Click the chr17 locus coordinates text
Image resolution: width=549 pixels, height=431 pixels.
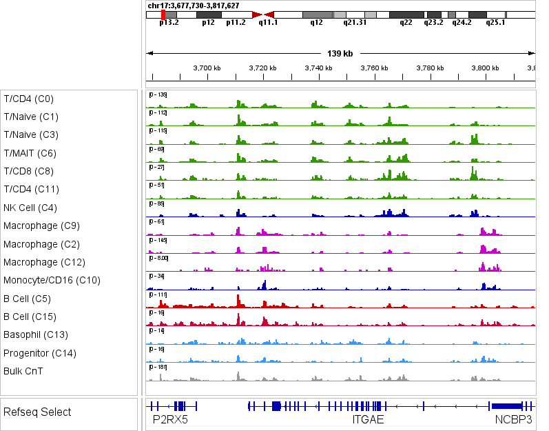point(194,6)
